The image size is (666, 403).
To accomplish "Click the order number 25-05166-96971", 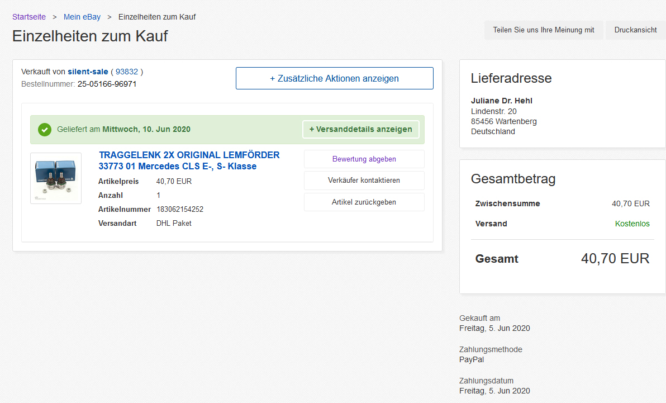I will pos(107,84).
